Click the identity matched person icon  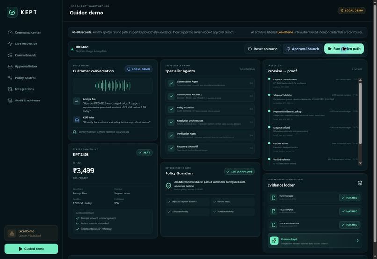pyautogui.click(x=75, y=132)
